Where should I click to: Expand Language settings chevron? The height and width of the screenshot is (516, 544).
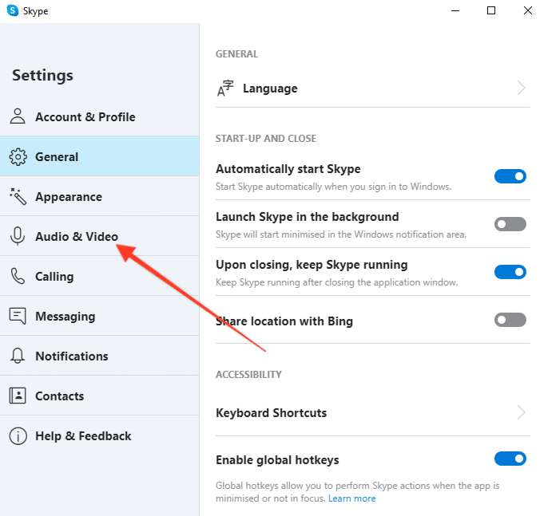point(521,88)
